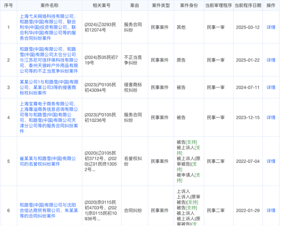Click the 序号 column header

click(x=8, y=5)
